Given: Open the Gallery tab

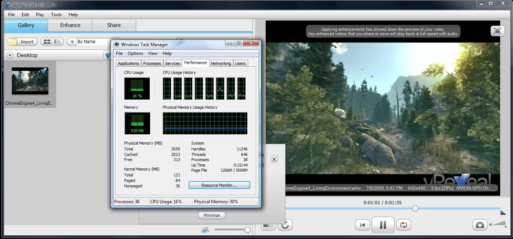Looking at the screenshot, I should (x=26, y=25).
